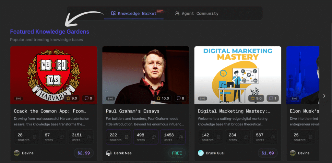
Task: Click the 1458 Users stat box
Action: pyautogui.click(x=173, y=137)
